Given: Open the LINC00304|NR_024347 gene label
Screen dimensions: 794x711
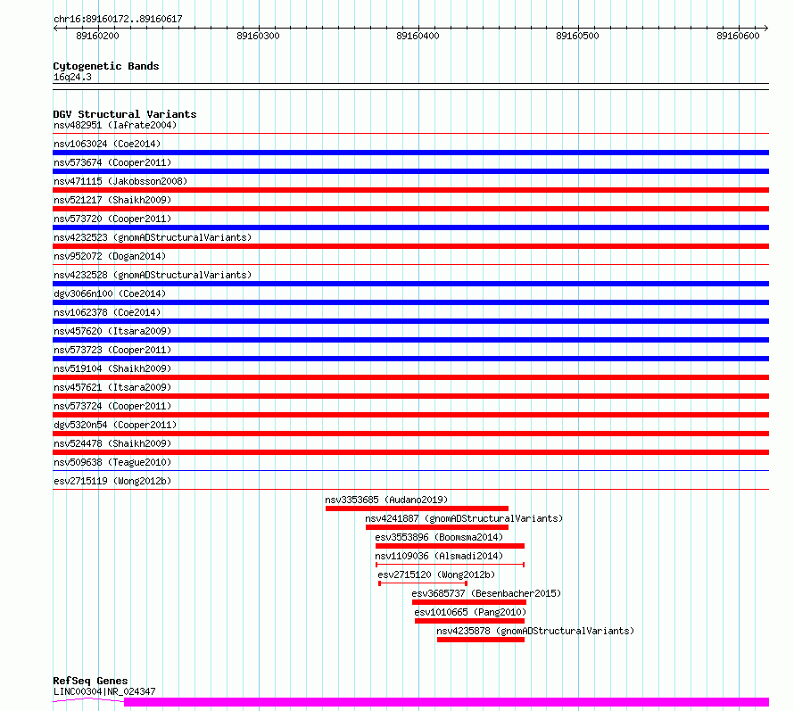Looking at the screenshot, I should coord(104,691).
